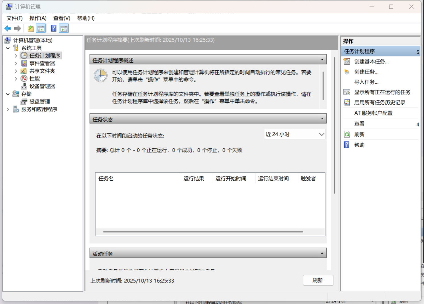This screenshot has height=304, width=424.
Task: Click 显示所有正在运行的任务 in action pane
Action: click(x=382, y=92)
